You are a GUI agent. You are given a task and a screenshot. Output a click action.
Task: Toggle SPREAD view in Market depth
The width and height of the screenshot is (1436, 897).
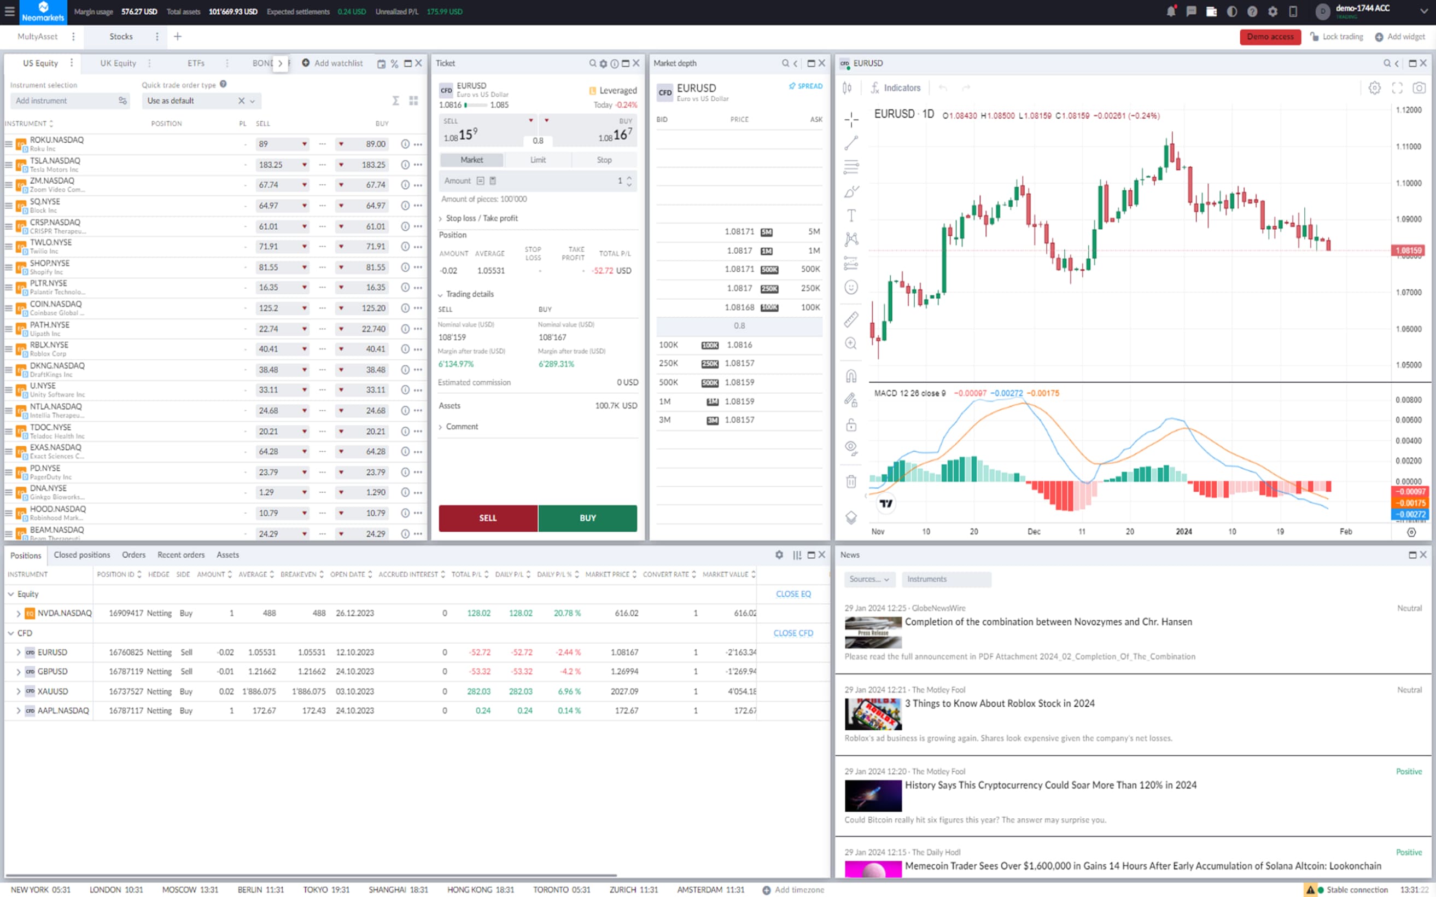pyautogui.click(x=805, y=86)
